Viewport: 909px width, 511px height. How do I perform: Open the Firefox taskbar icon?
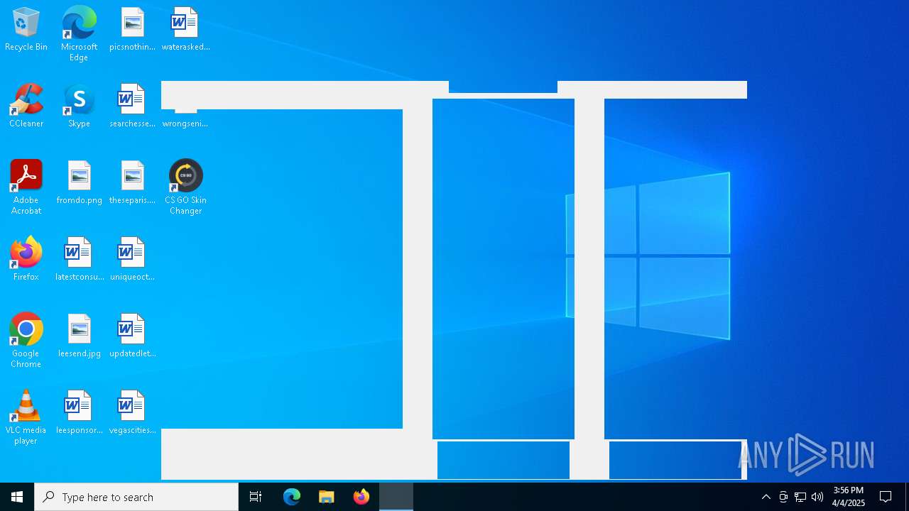(361, 497)
